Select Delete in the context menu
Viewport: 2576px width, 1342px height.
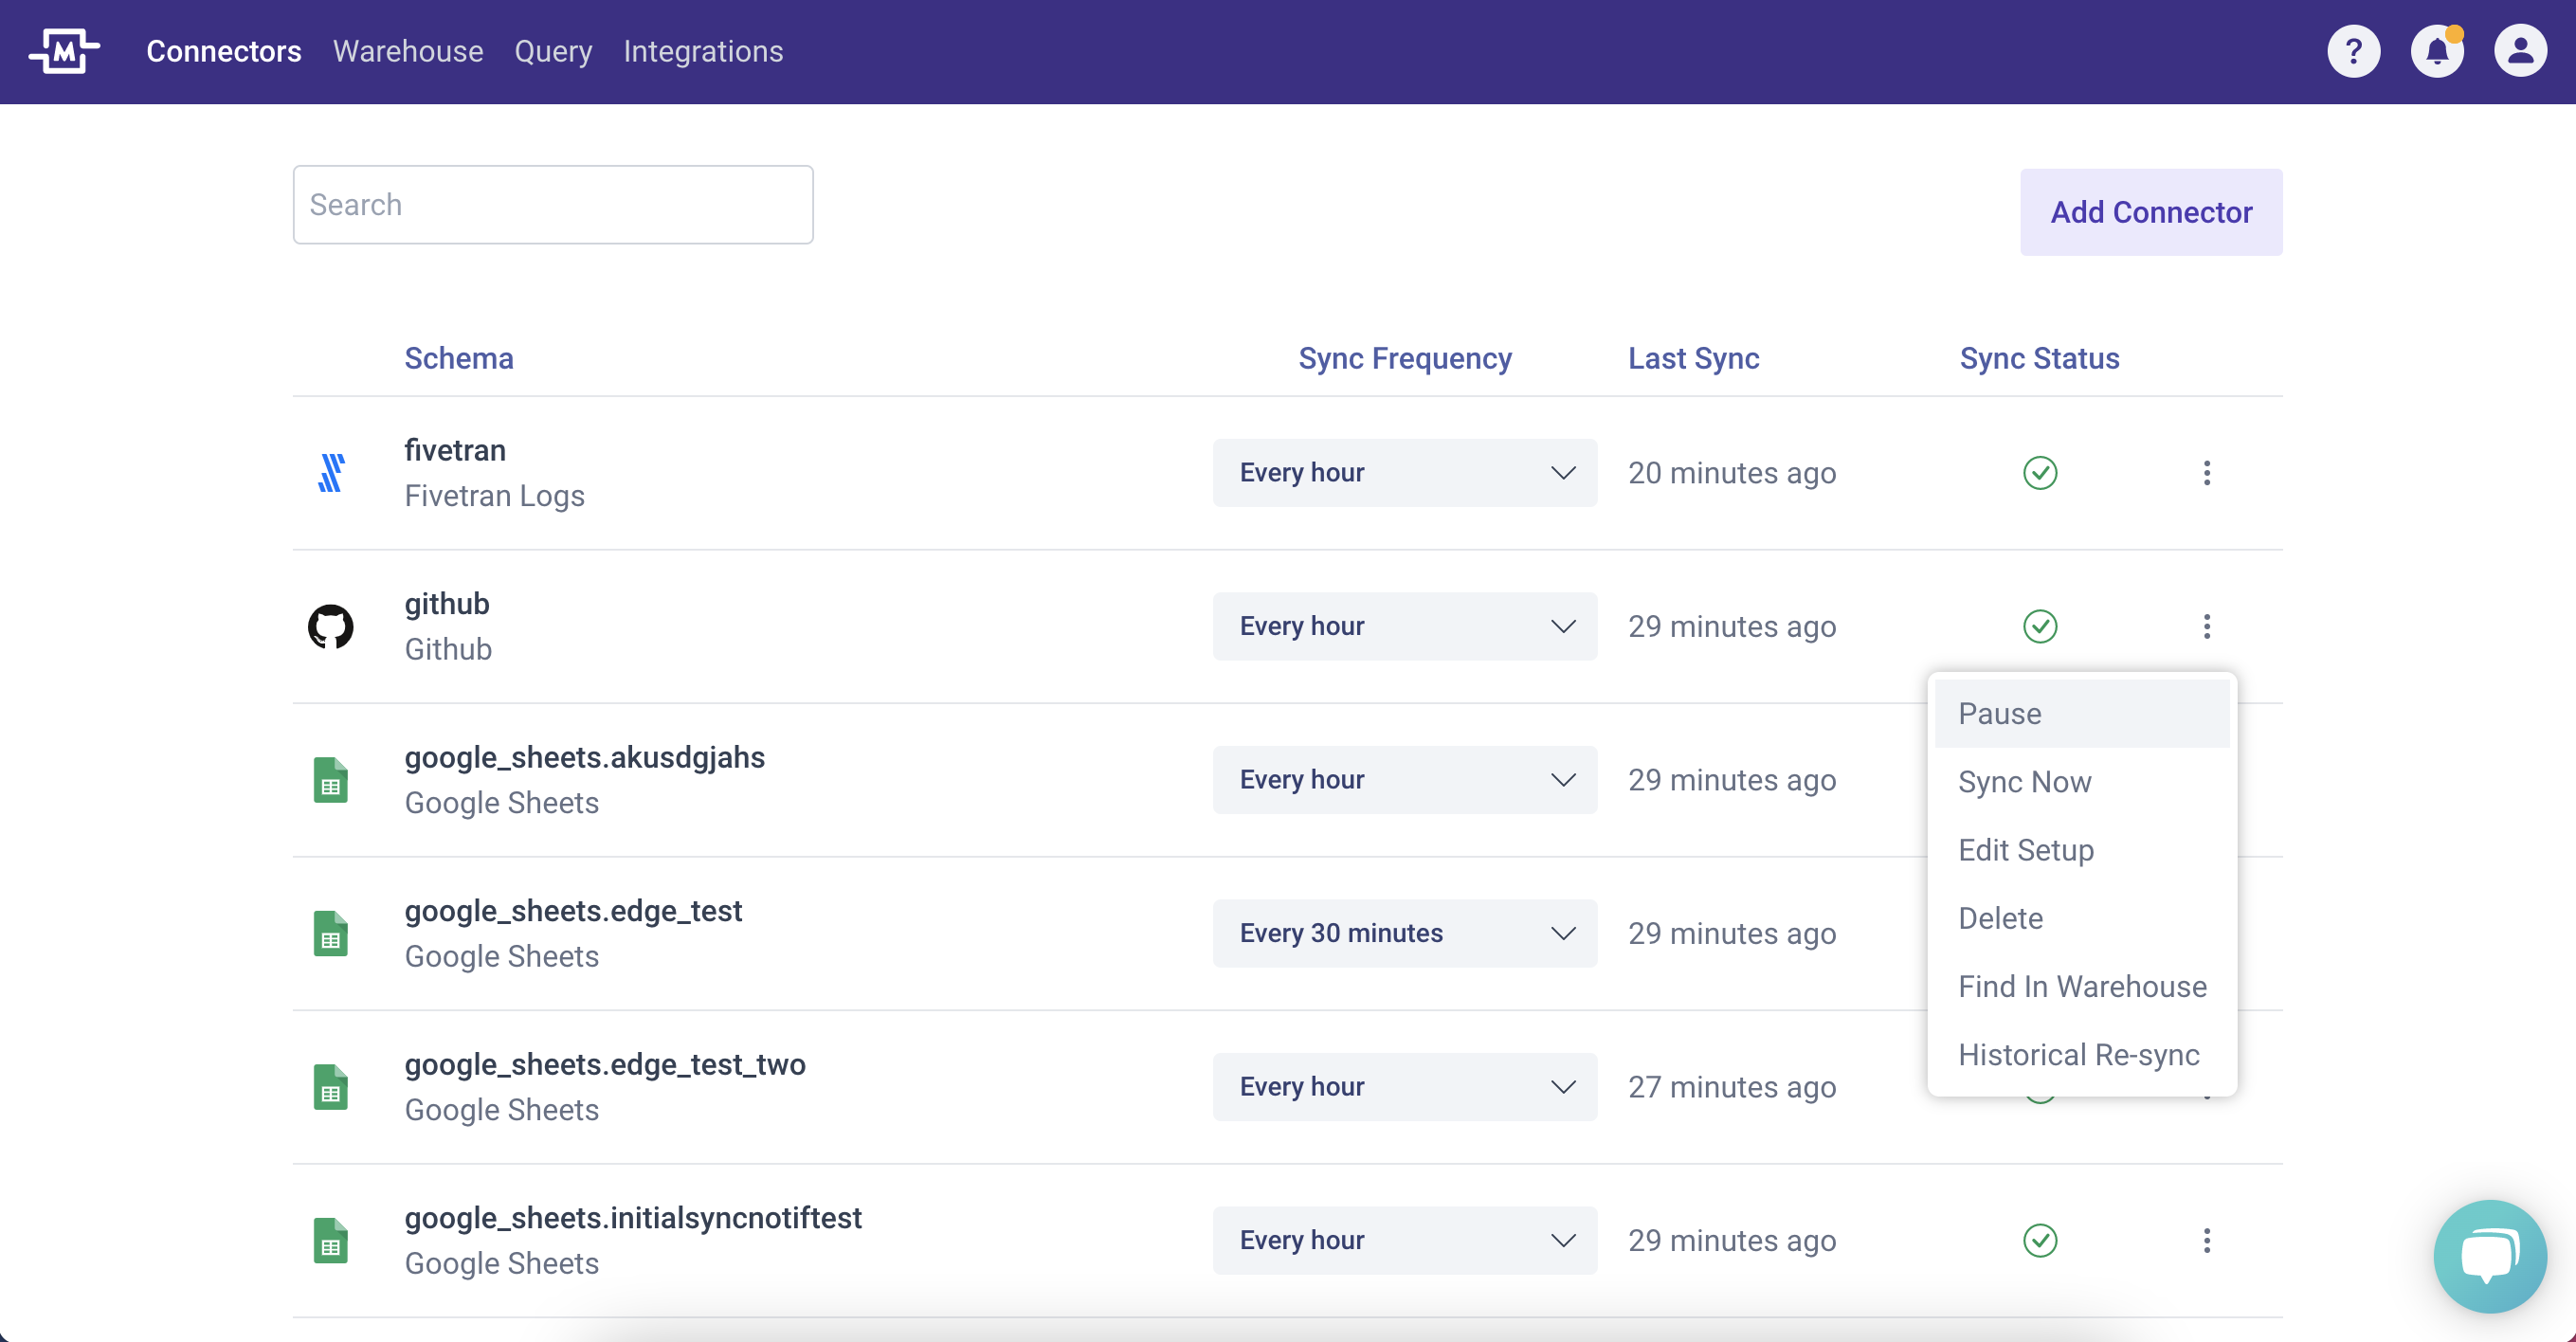tap(2082, 918)
